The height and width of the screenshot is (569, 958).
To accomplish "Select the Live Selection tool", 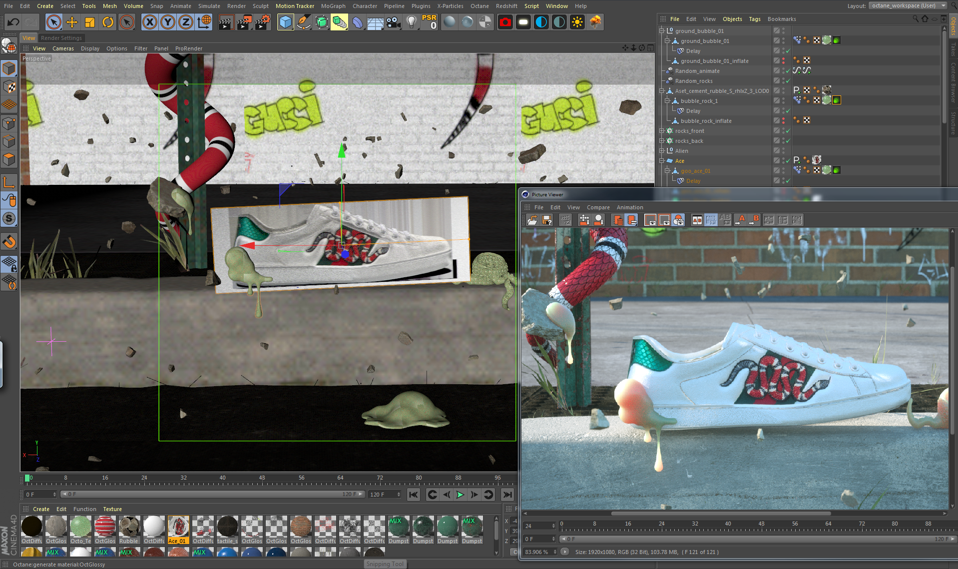I will pos(53,22).
